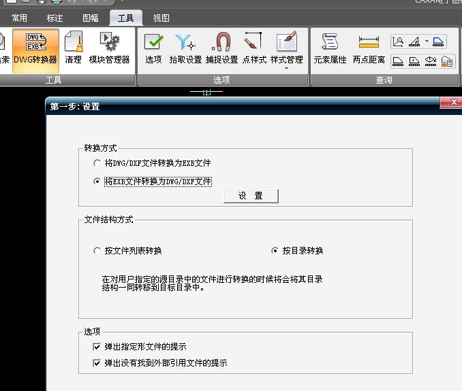Select the blue area query icon
Screen dimensions: 462x391
click(x=438, y=41)
